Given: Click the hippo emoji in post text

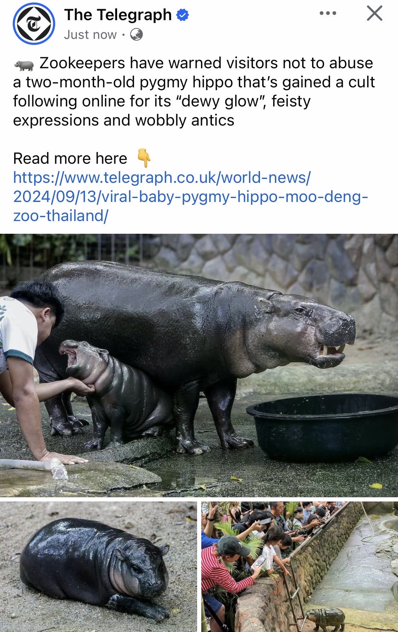Looking at the screenshot, I should click(x=24, y=65).
